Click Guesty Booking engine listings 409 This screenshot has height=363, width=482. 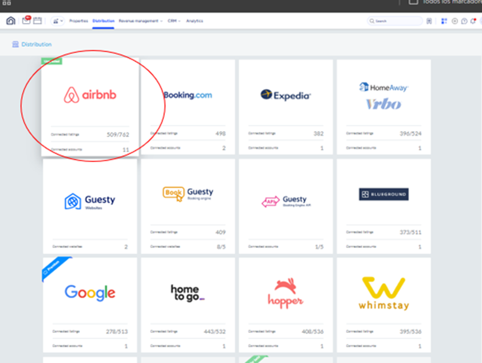tap(220, 232)
